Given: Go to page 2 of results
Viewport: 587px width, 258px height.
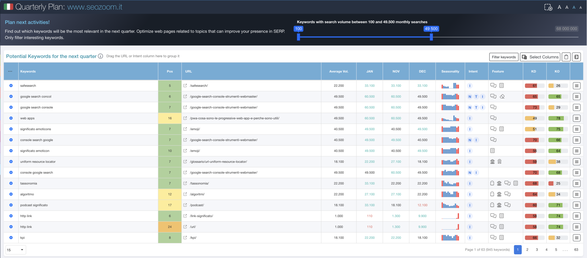Looking at the screenshot, I should coord(527,250).
